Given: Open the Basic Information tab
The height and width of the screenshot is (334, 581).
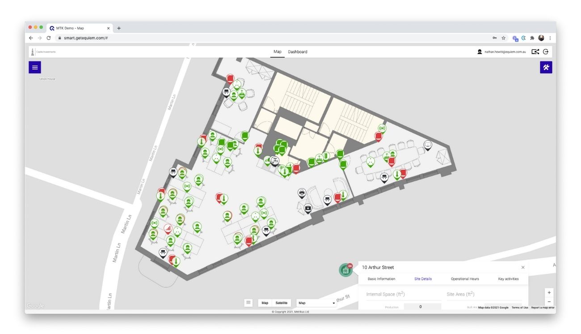Looking at the screenshot, I should 381,279.
